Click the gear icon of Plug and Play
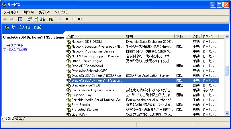Screen dimensions: 231x129 coord(69,95)
